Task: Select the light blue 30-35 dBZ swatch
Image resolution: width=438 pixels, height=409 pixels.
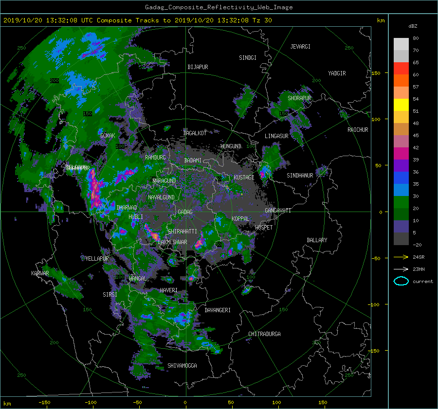Action: click(x=401, y=190)
